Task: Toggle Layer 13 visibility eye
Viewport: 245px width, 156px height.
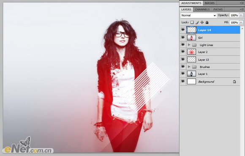Action: [183, 60]
